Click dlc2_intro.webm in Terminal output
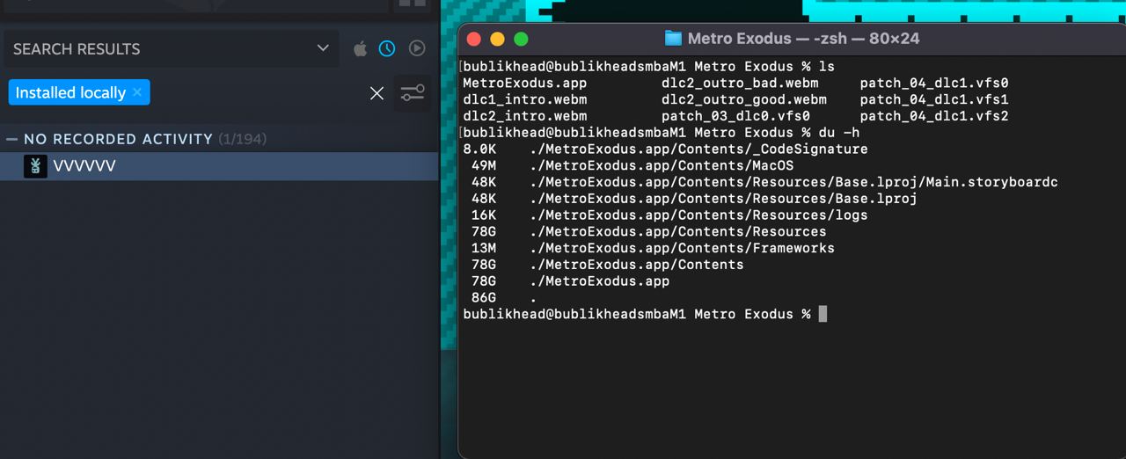Image resolution: width=1126 pixels, height=459 pixels. [525, 116]
